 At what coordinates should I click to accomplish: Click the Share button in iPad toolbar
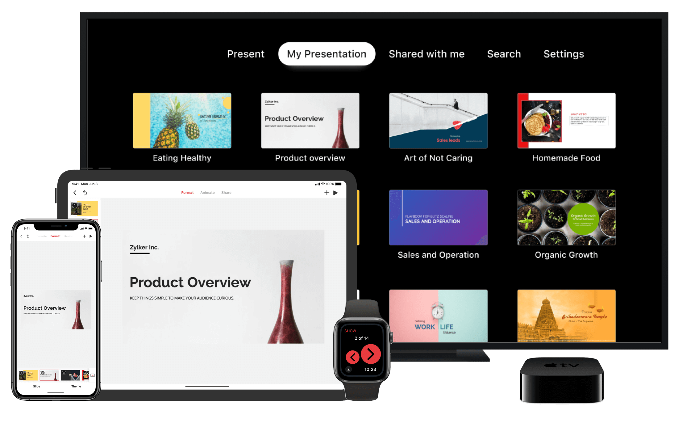click(227, 193)
